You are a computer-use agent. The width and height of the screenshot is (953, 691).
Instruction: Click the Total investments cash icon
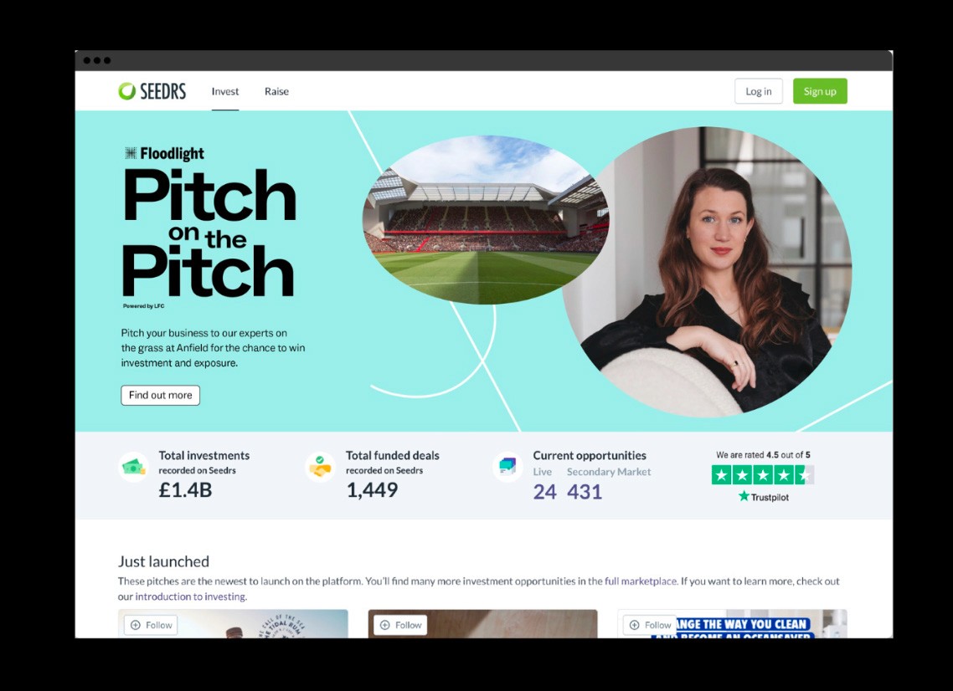[133, 467]
